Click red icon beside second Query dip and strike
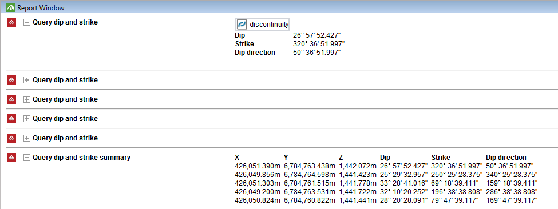 11,80
